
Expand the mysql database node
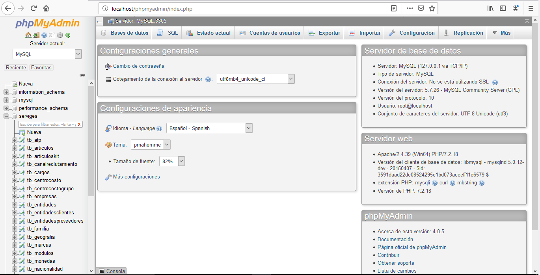click(x=6, y=100)
